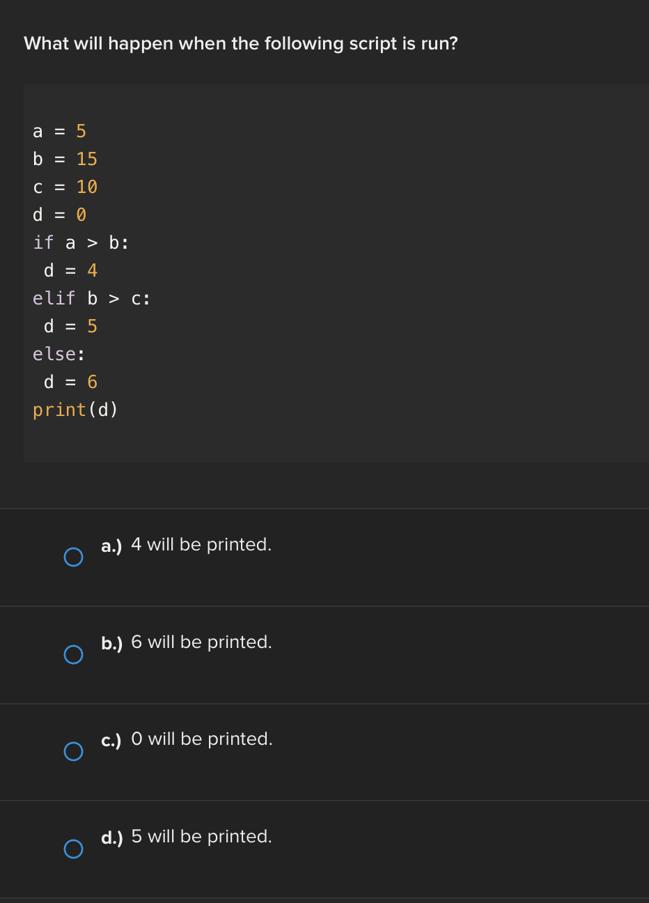649x903 pixels.
Task: Click the code line 'if a > b:'
Action: click(x=79, y=242)
